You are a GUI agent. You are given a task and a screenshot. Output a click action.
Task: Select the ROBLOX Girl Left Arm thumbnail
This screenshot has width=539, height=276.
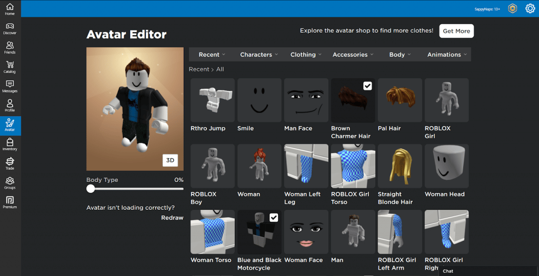tap(400, 232)
